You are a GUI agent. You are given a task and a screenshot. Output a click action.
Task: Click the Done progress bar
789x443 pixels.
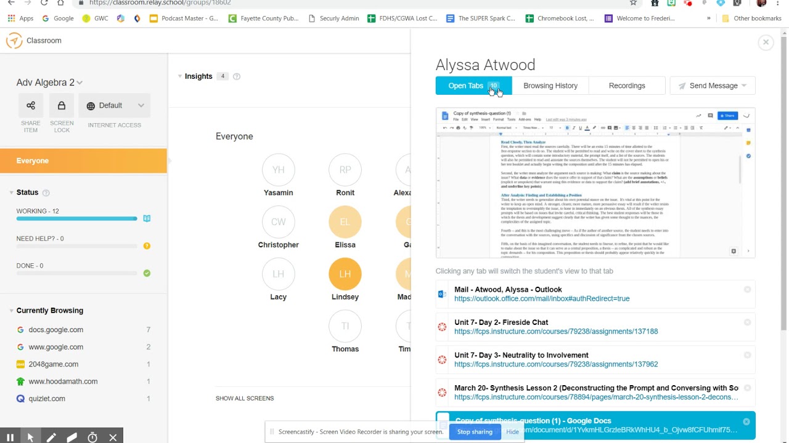pyautogui.click(x=76, y=273)
